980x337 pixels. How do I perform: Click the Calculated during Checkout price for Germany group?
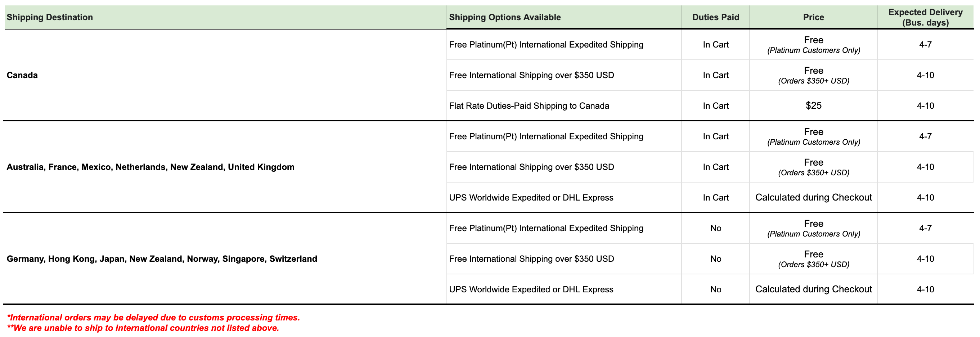pyautogui.click(x=813, y=289)
